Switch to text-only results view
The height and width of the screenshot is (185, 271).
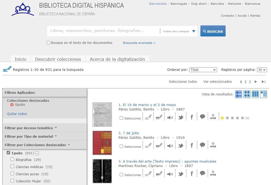264,94
